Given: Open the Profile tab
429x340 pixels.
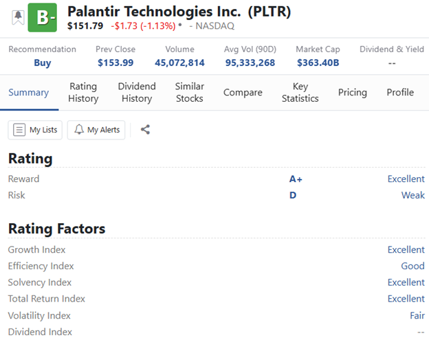Looking at the screenshot, I should pyautogui.click(x=400, y=92).
